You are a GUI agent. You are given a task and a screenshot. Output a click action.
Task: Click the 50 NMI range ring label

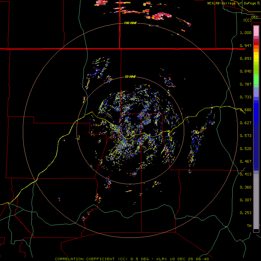[x=130, y=77]
